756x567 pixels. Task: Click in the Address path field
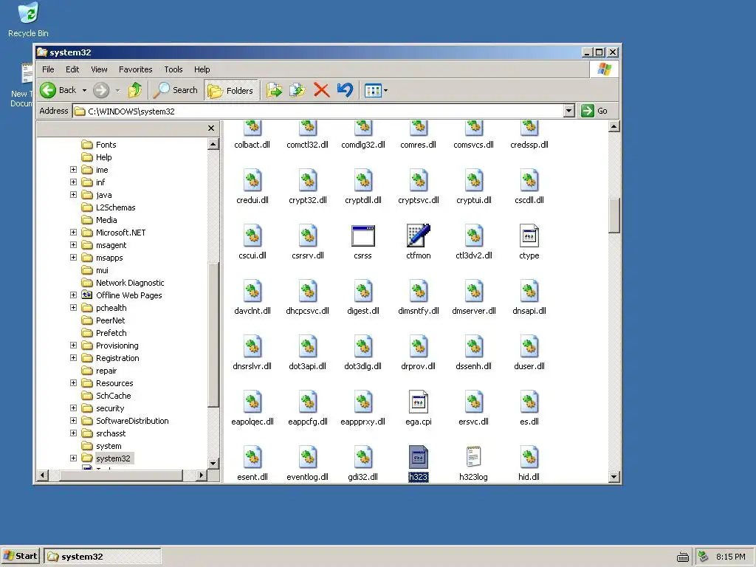click(318, 111)
